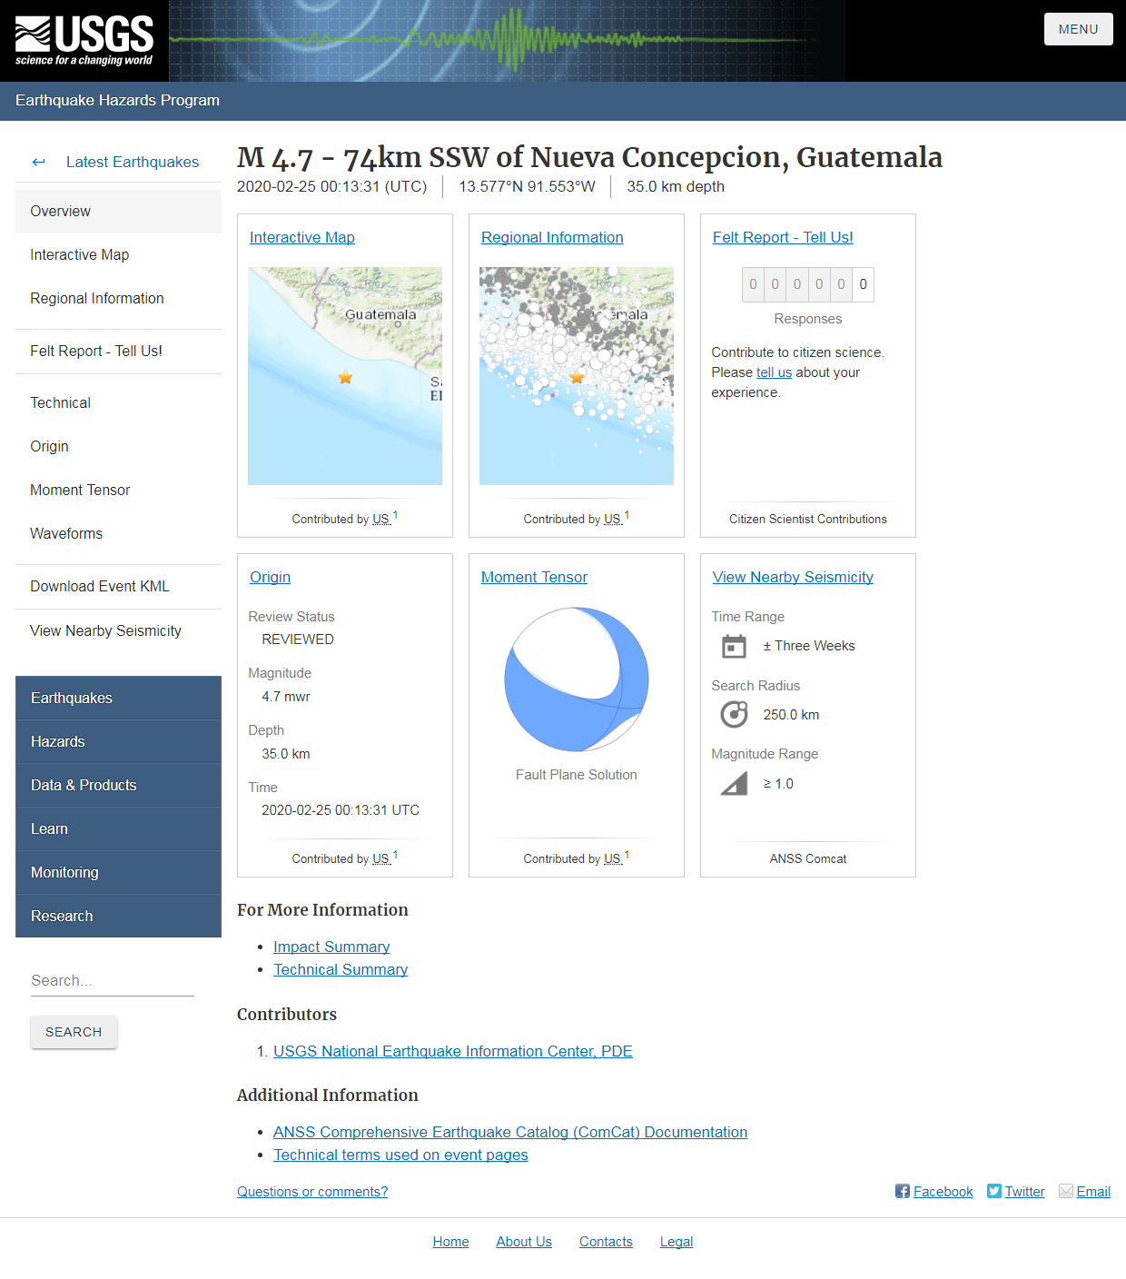Select Overview in the sidebar
The width and height of the screenshot is (1126, 1279).
118,211
